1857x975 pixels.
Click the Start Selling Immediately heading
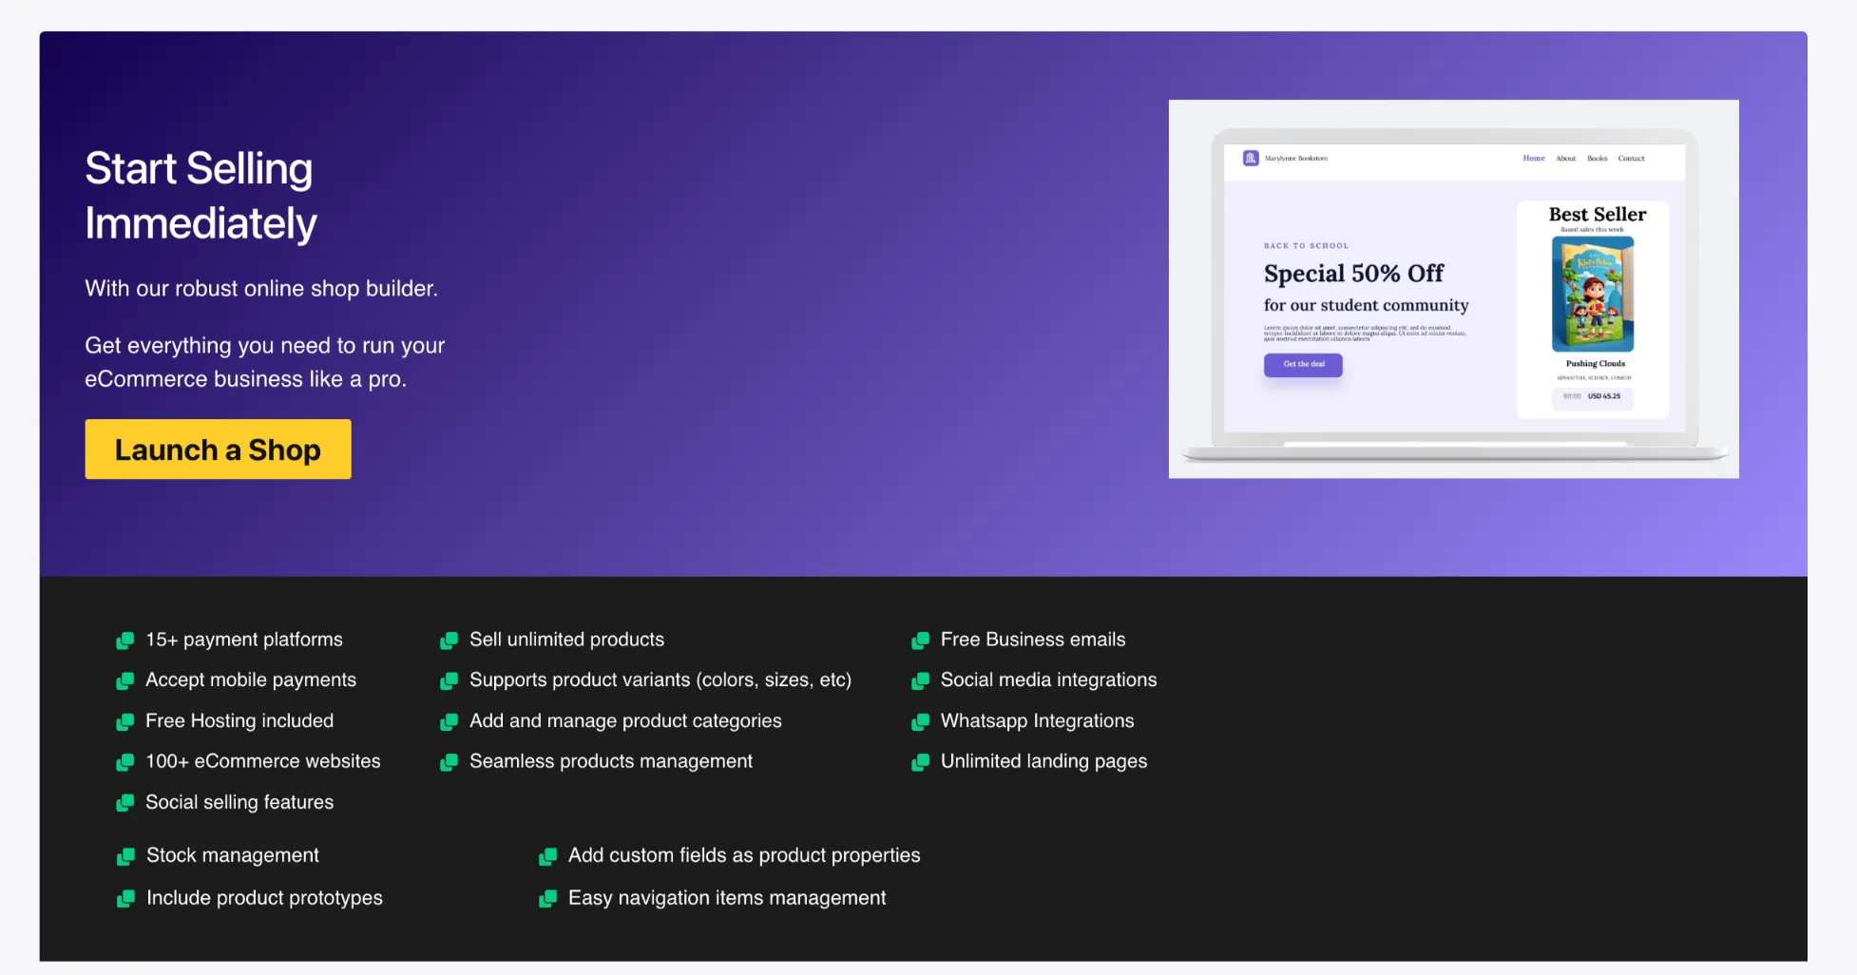pos(201,196)
